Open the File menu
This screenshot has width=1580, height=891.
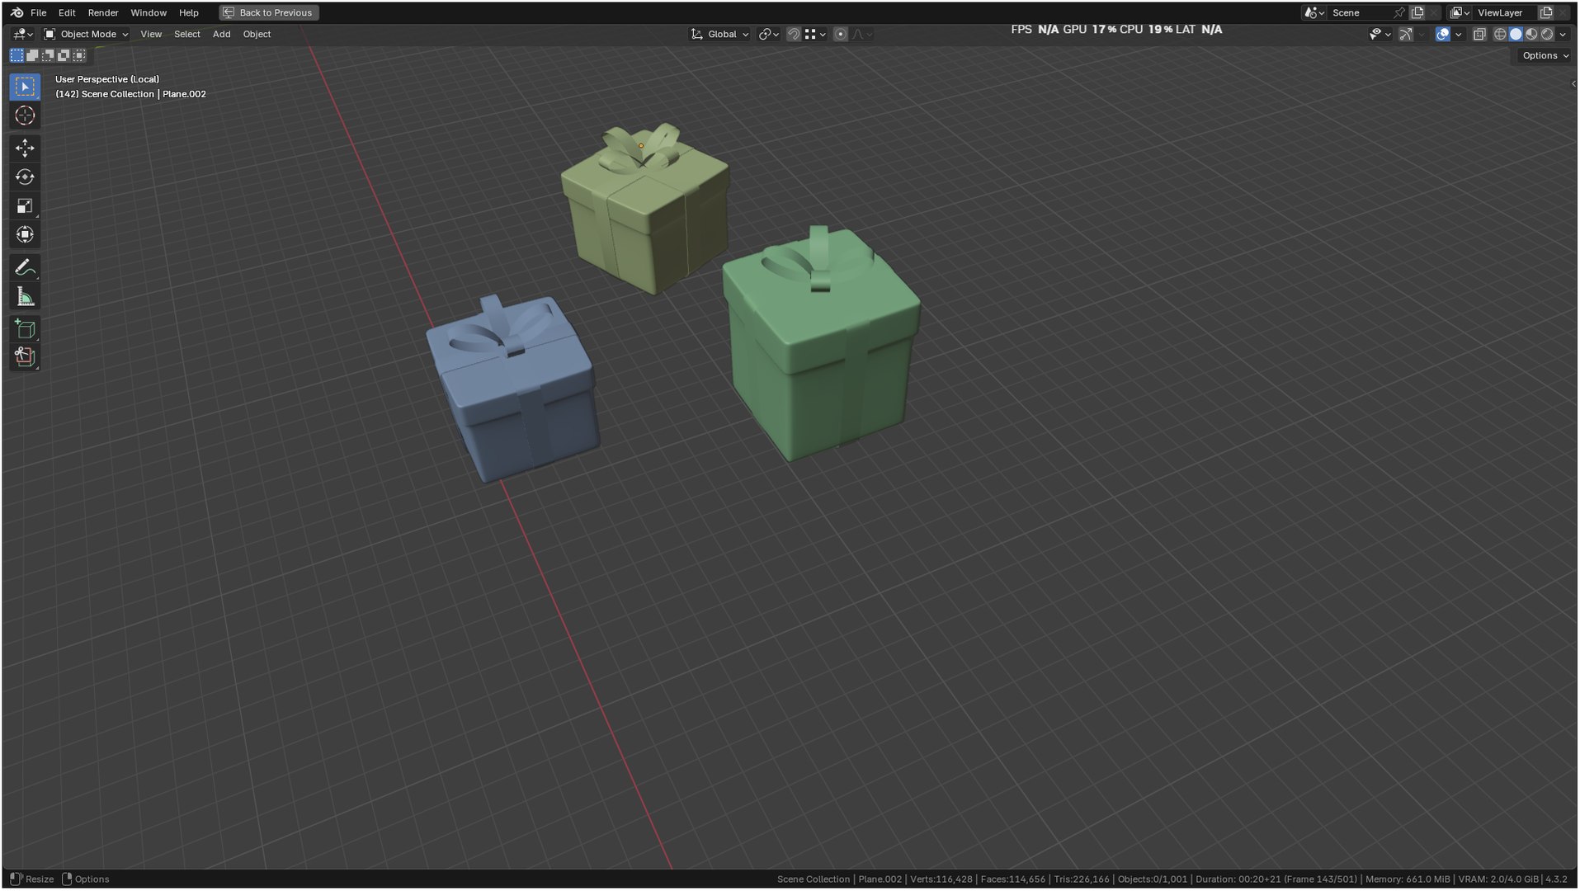click(38, 12)
